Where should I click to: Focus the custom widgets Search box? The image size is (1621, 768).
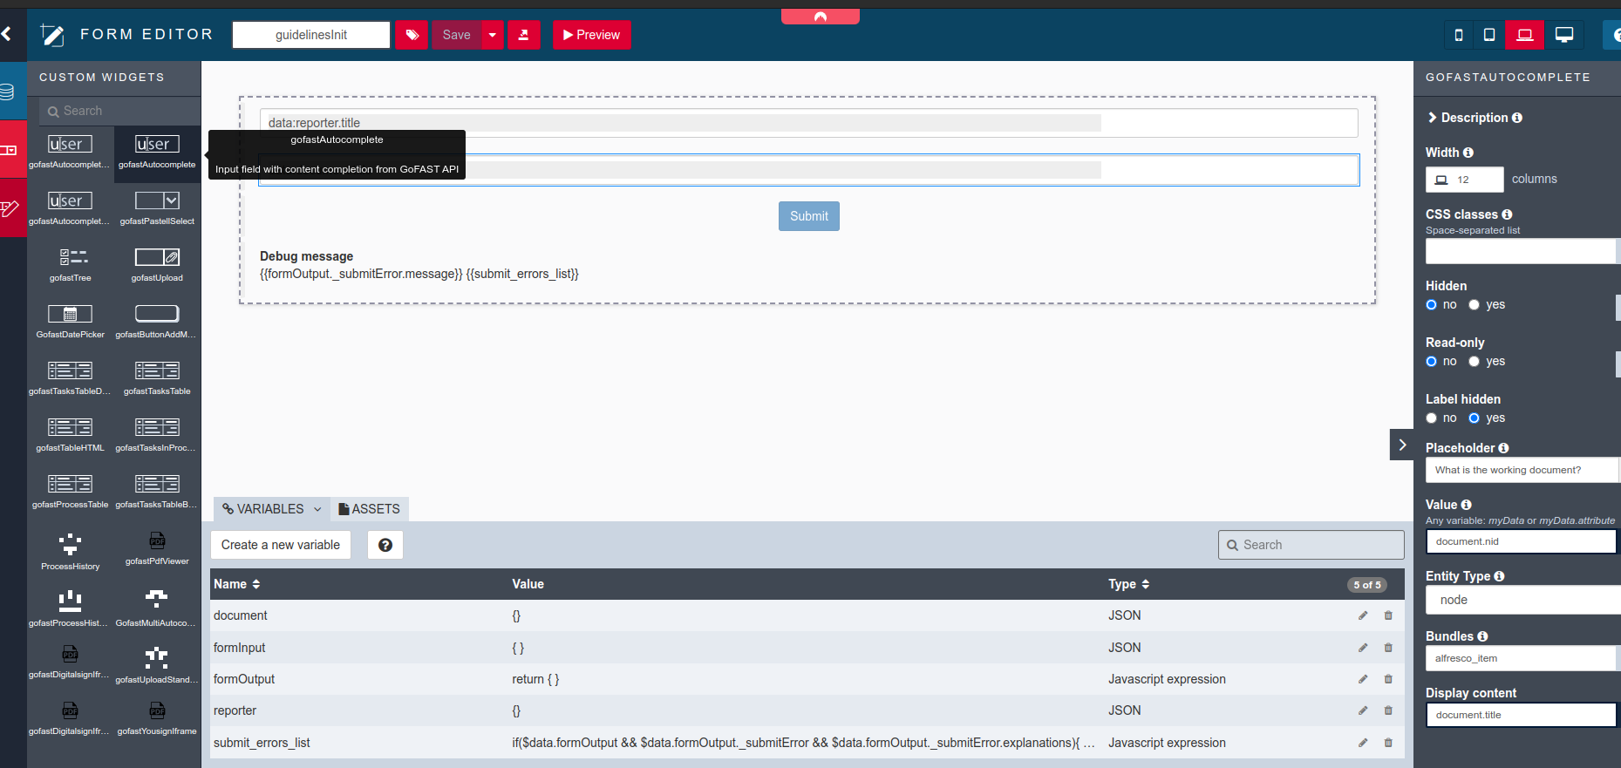pyautogui.click(x=120, y=111)
